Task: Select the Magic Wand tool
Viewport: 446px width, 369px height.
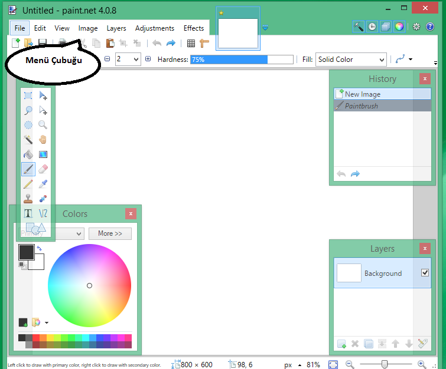Action: coord(28,140)
